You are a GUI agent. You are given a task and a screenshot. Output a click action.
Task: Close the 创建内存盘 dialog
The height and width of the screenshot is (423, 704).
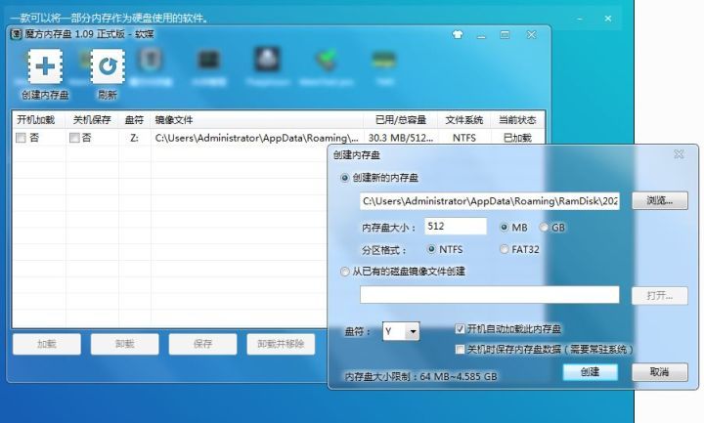coord(679,154)
